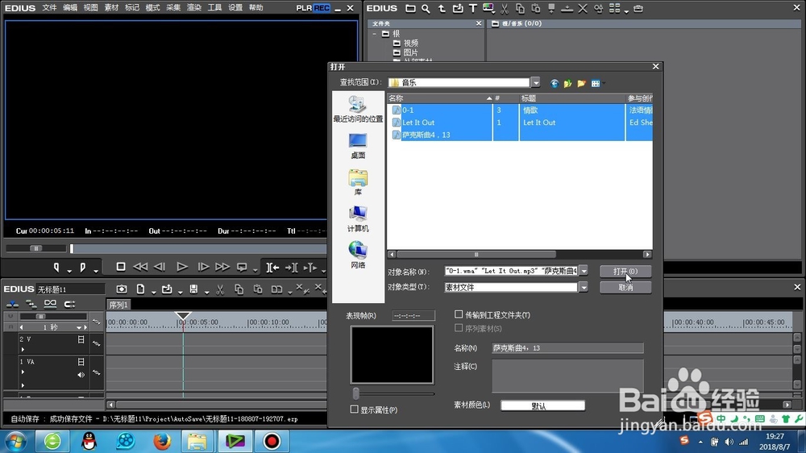Go to 桌面 in dialog sidebar
The height and width of the screenshot is (453, 806).
pyautogui.click(x=358, y=146)
